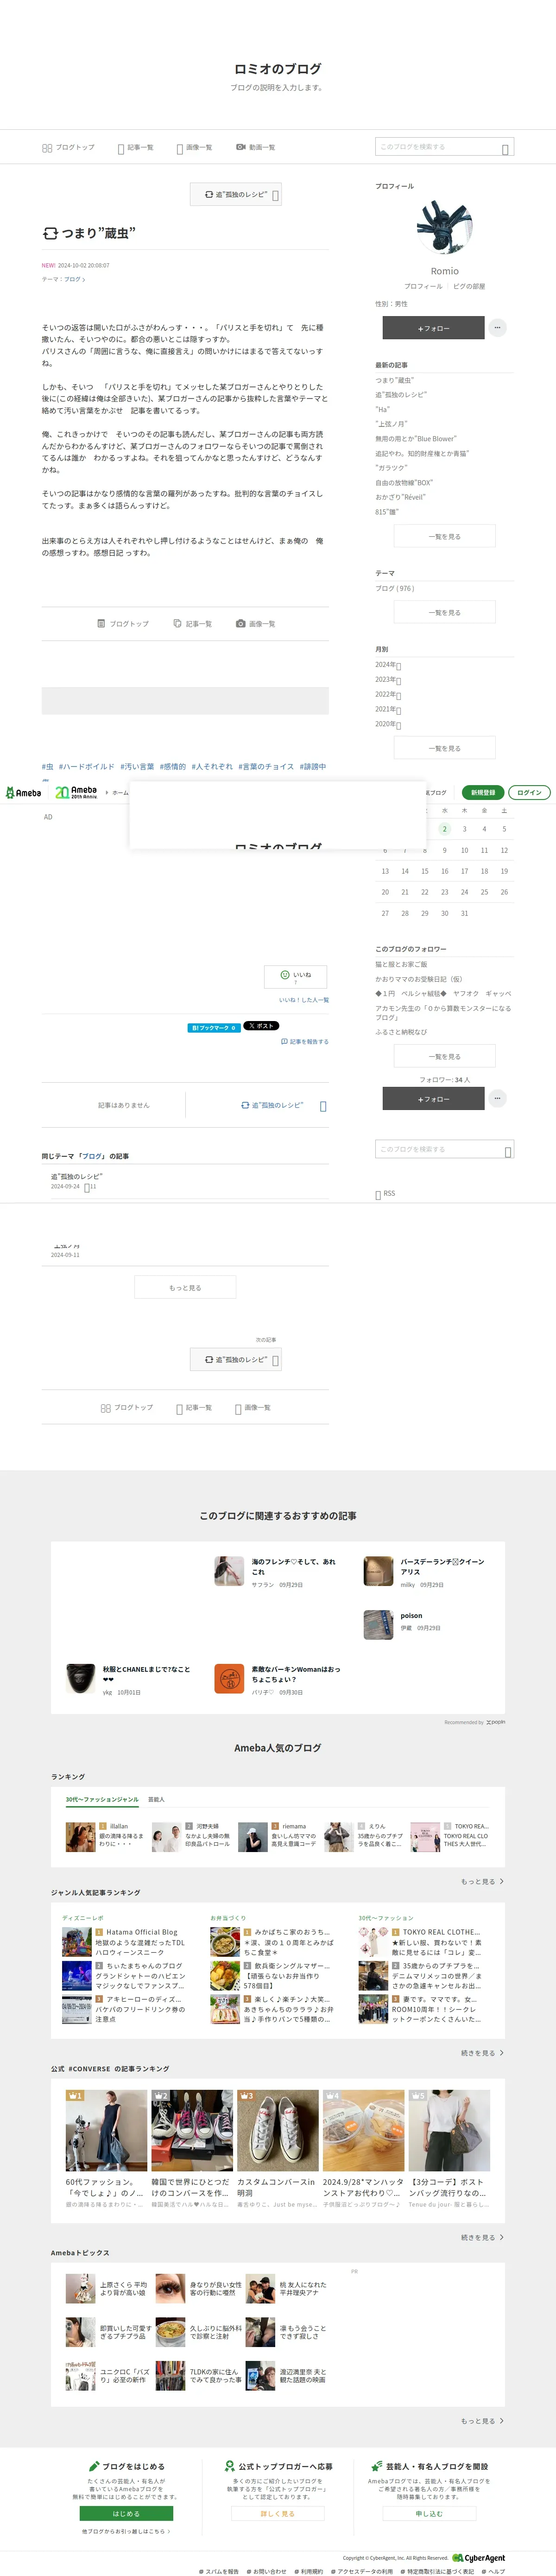Open 動画一覧 video camera icon in header nav
The image size is (556, 2576).
(240, 147)
